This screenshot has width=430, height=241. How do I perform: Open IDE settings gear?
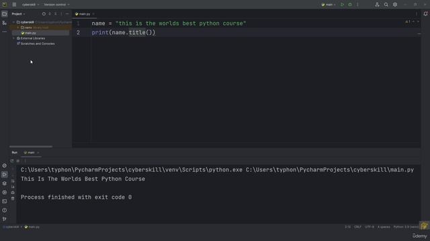pyautogui.click(x=395, y=5)
